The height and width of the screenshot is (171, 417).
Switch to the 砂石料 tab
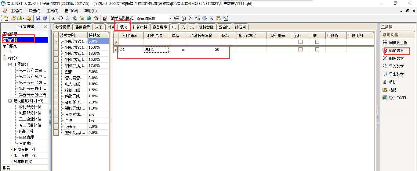pyautogui.click(x=241, y=27)
